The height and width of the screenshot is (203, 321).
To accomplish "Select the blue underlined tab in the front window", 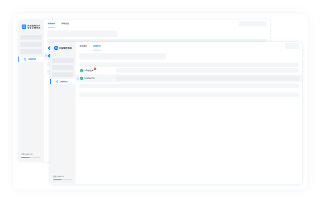I will coord(97,46).
